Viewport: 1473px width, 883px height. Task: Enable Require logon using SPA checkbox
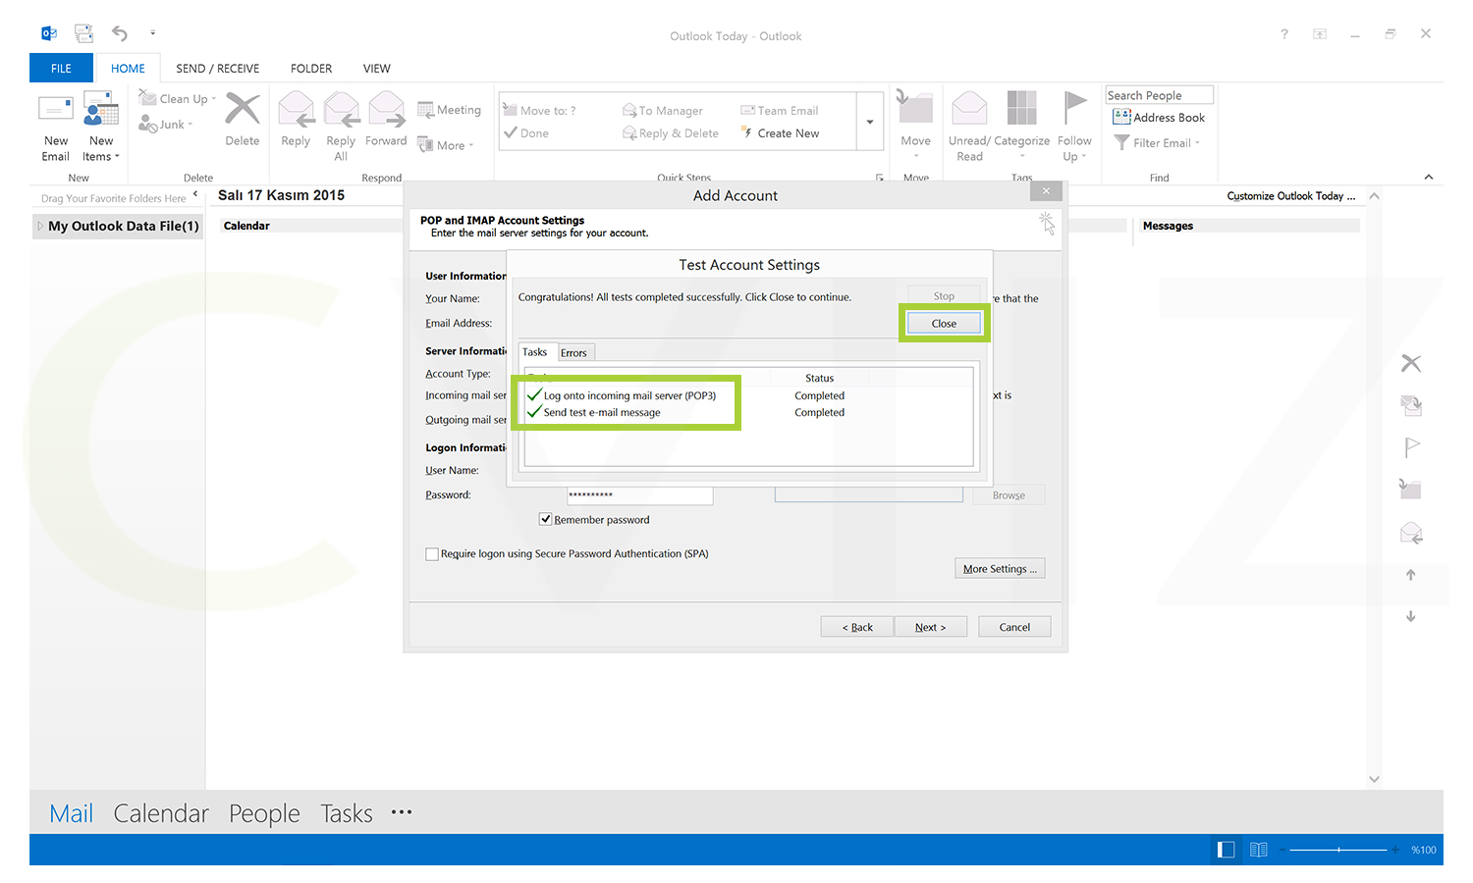pyautogui.click(x=432, y=554)
